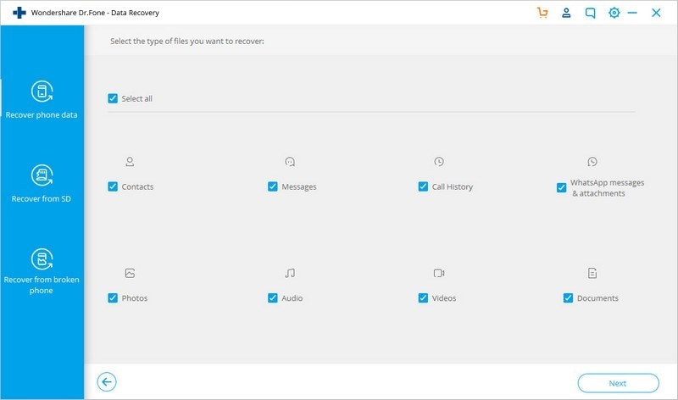
Task: Open Recover from broken phone
Action: pyautogui.click(x=42, y=271)
